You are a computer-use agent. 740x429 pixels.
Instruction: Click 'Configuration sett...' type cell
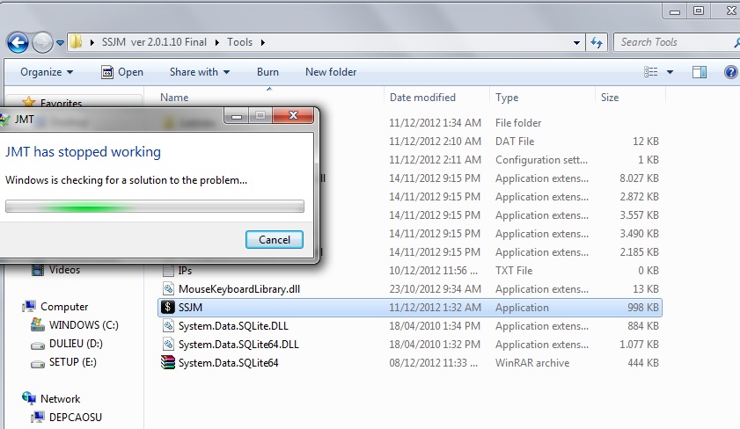click(541, 160)
